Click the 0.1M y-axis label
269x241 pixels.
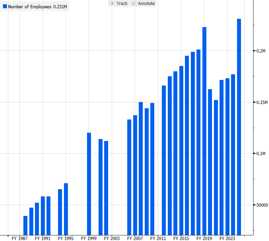coord(261,154)
